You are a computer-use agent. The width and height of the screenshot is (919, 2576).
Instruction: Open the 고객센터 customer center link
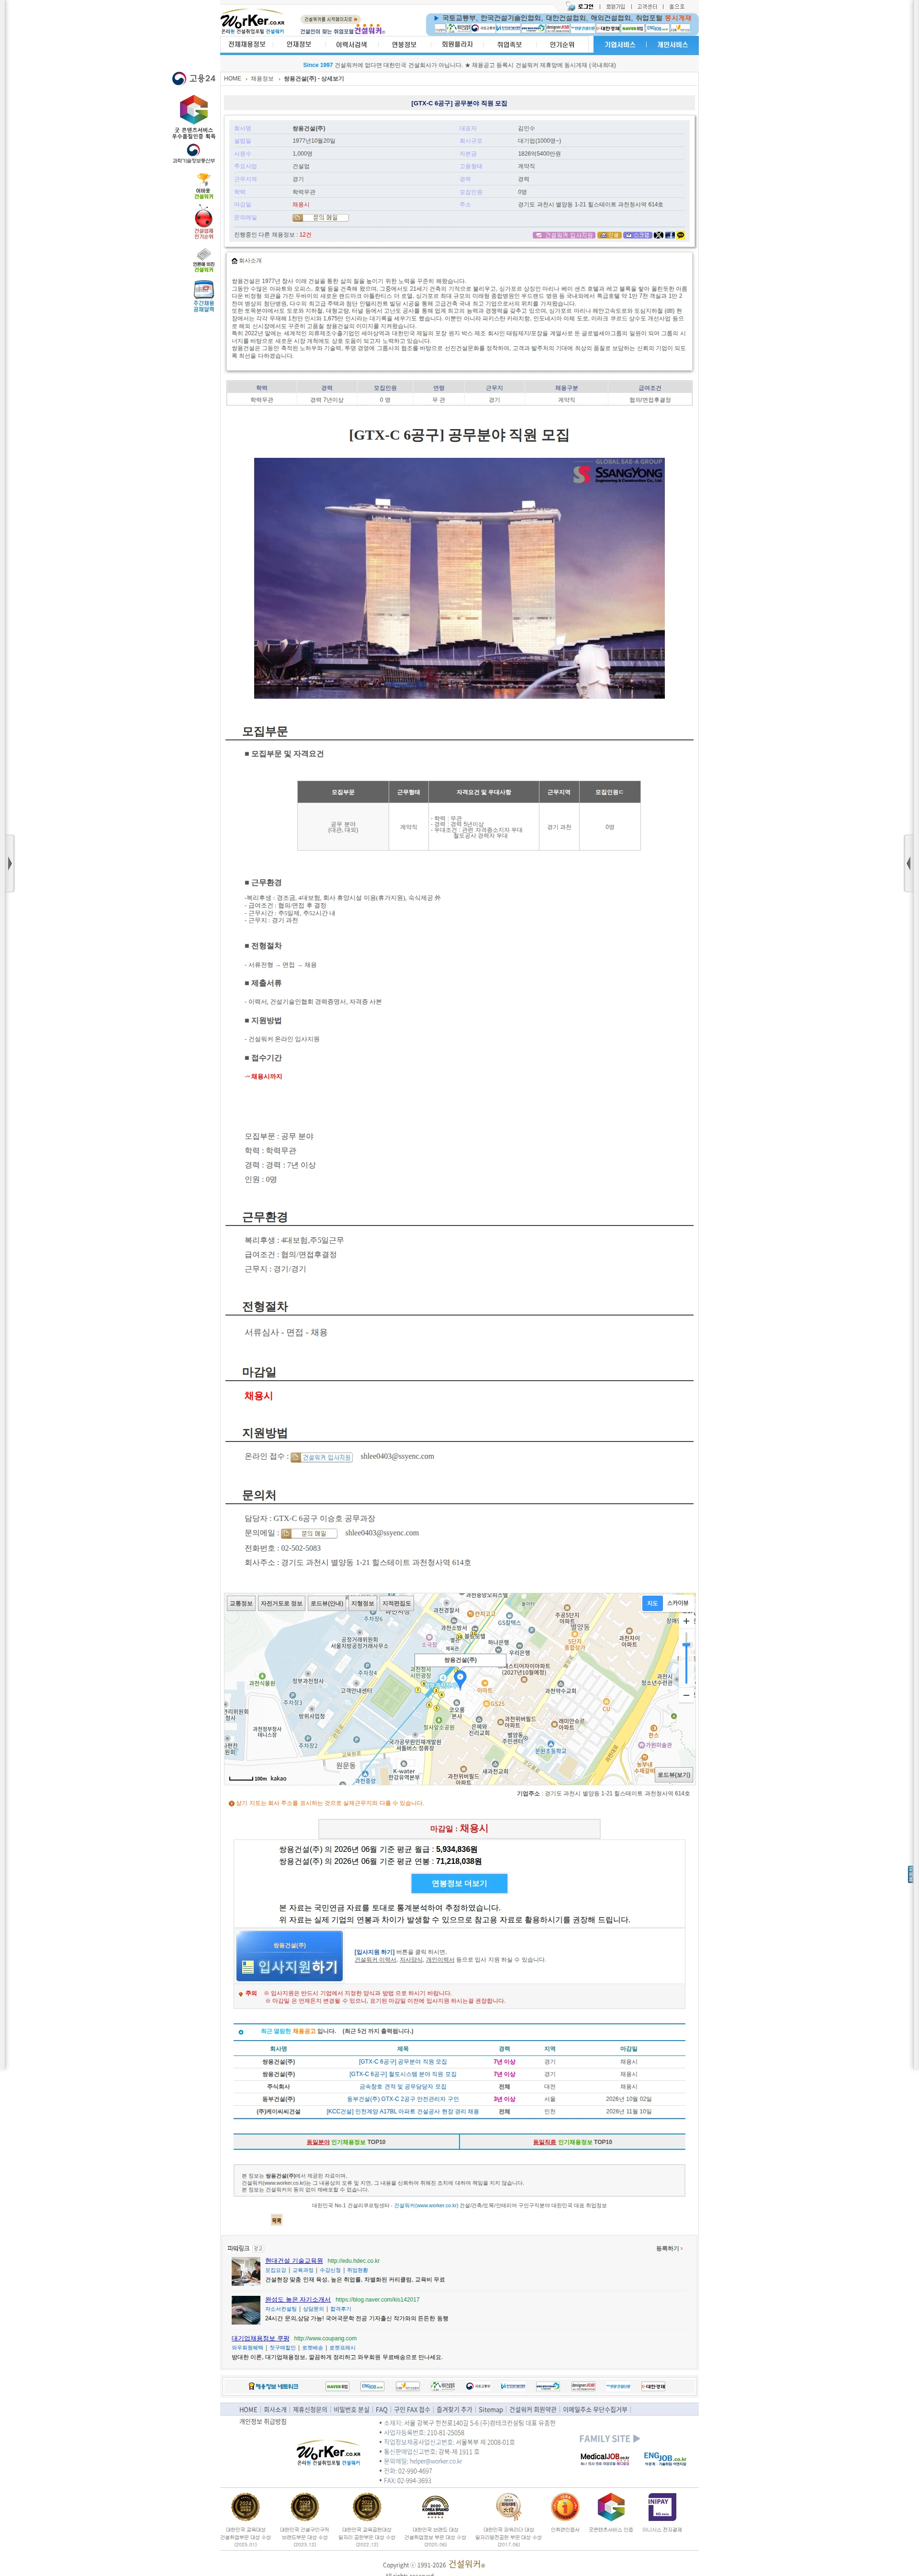(x=647, y=7)
